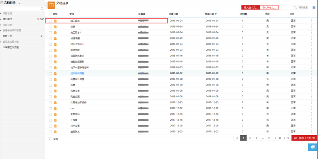The width and height of the screenshot is (318, 160).
Task: Go to page 2 in pagination
Action: (x=250, y=138)
